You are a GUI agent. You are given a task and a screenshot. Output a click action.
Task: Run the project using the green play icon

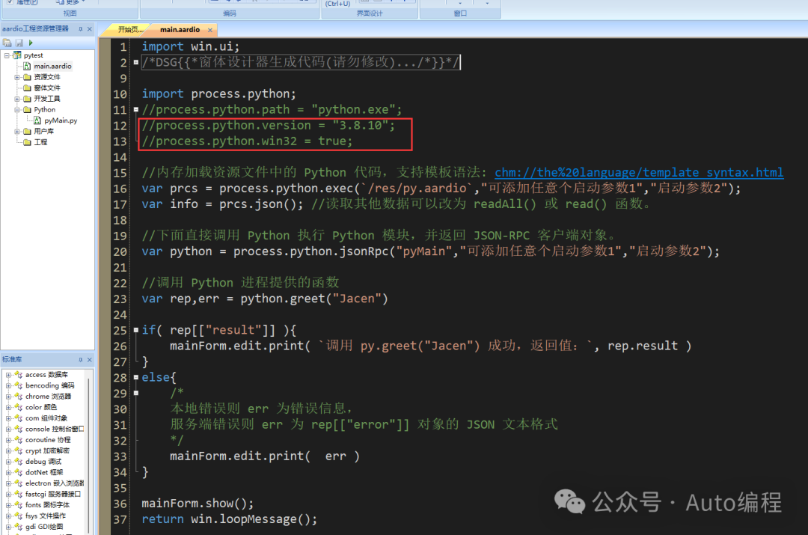click(31, 42)
